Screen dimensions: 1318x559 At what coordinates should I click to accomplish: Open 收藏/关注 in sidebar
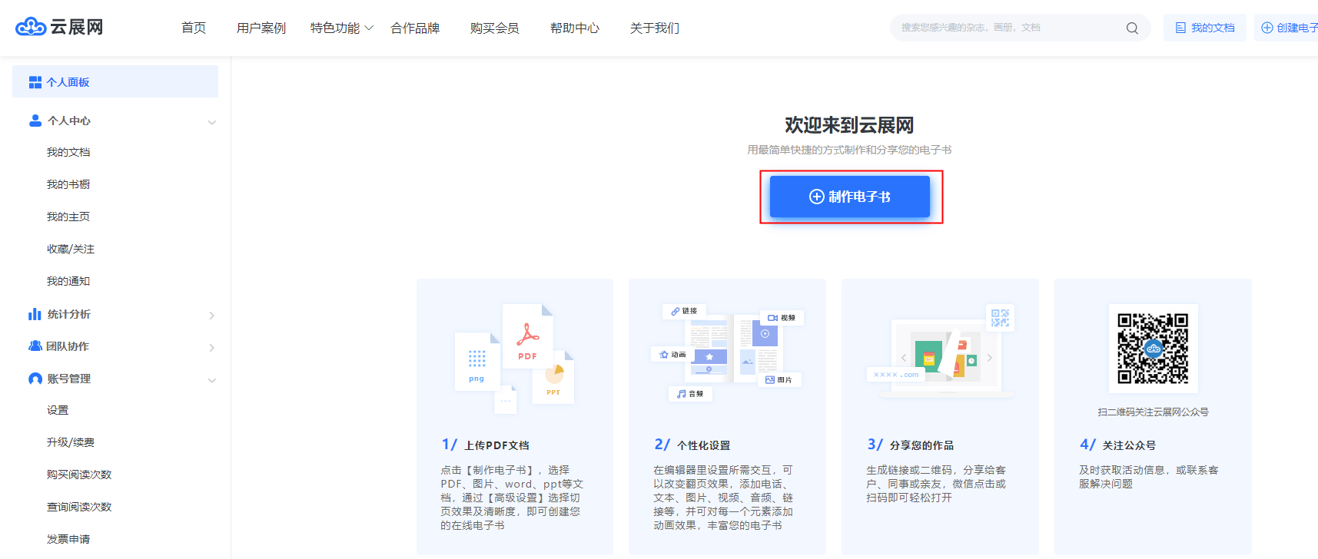tap(71, 249)
